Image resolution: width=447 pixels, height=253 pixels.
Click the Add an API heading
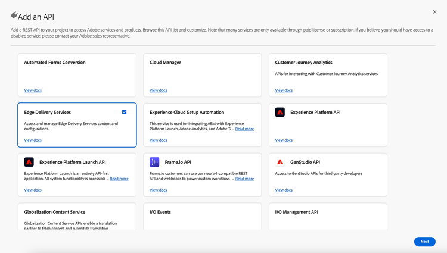click(36, 17)
